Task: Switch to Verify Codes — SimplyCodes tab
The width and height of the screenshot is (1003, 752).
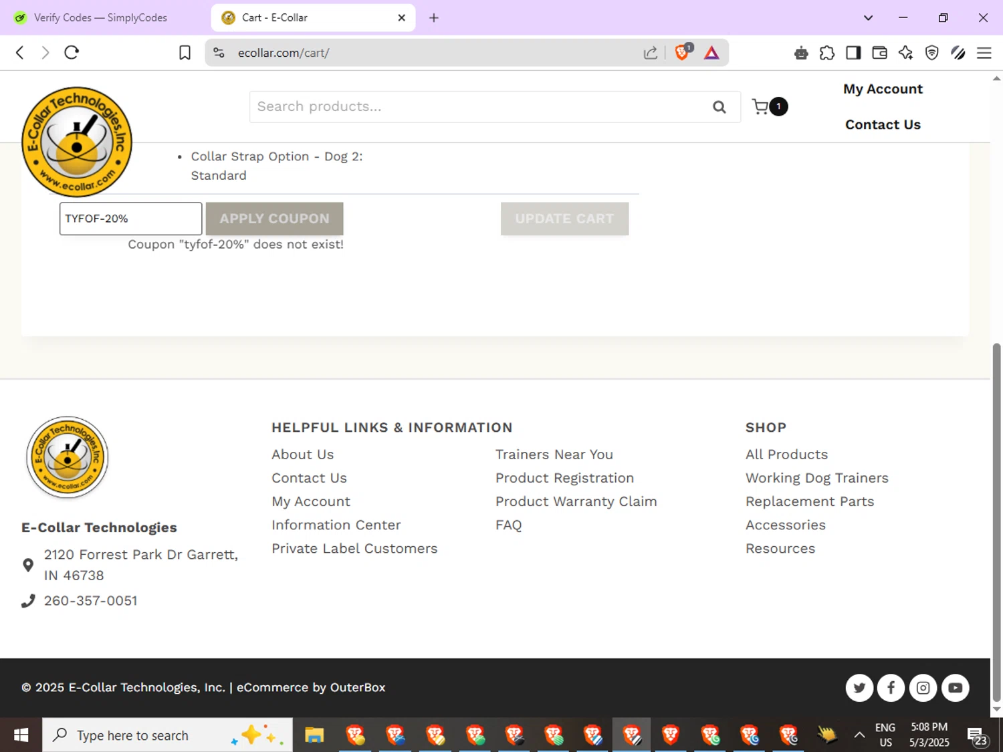Action: tap(100, 18)
